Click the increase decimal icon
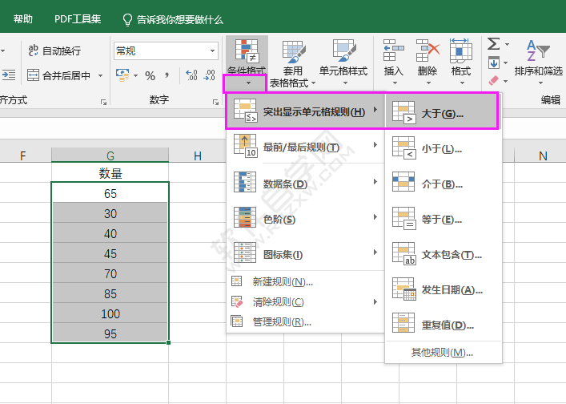 tap(191, 75)
